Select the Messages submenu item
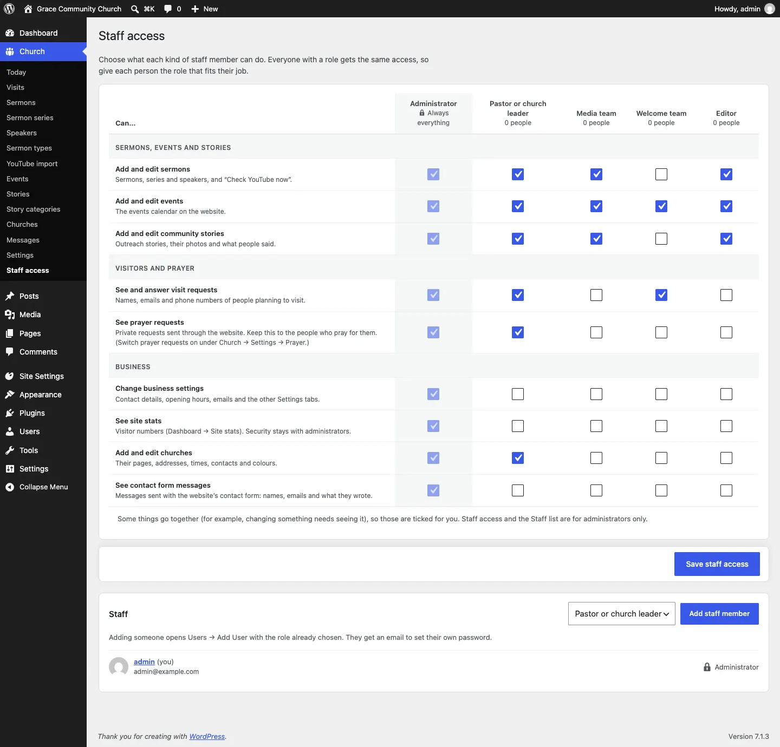780x747 pixels. tap(23, 240)
